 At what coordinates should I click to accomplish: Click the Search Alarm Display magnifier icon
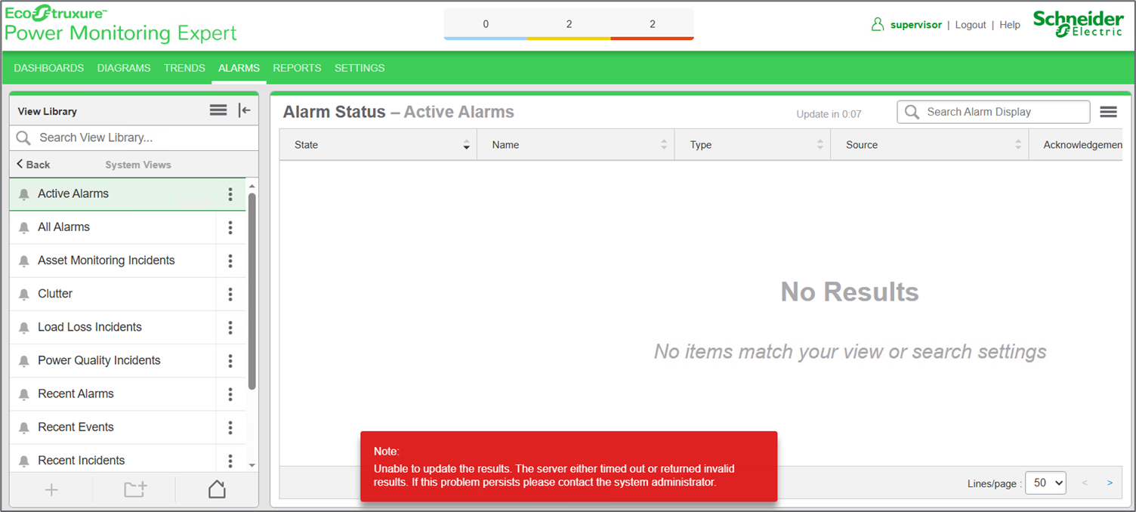tap(912, 112)
